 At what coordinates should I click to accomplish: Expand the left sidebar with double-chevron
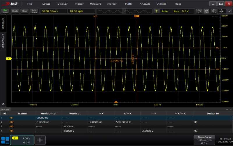(x=3, y=104)
